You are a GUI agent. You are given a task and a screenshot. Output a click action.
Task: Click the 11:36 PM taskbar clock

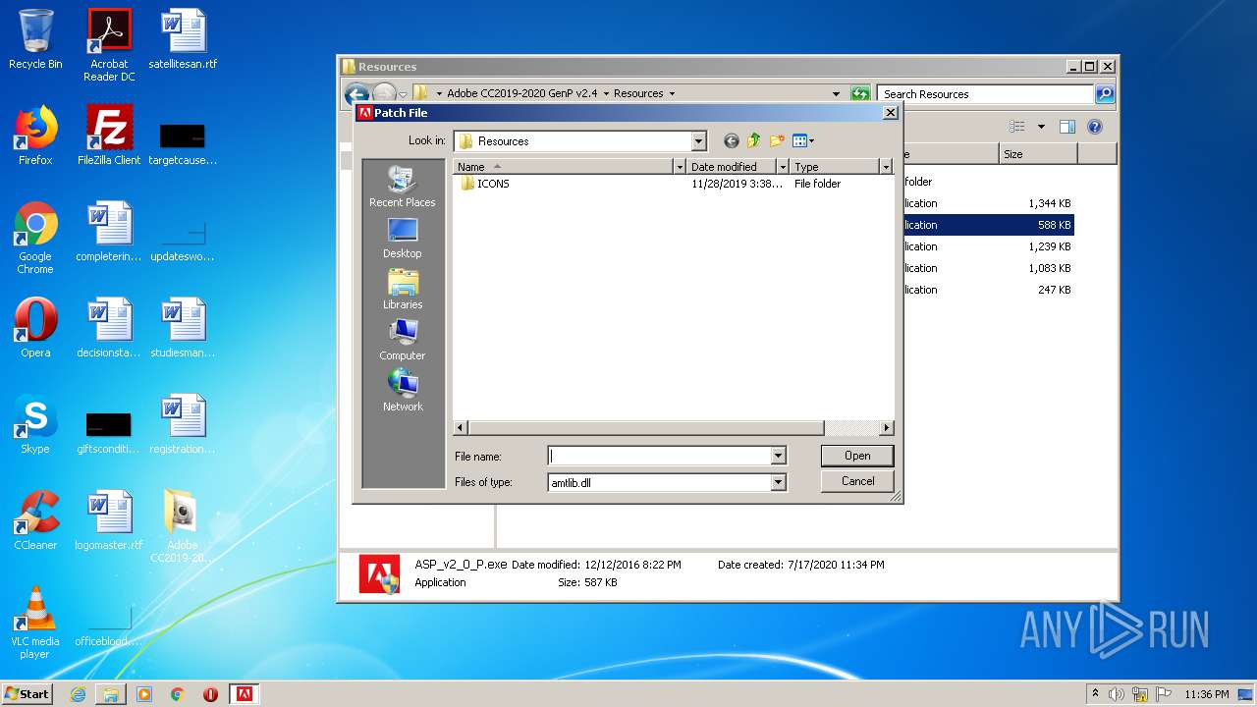[1206, 694]
